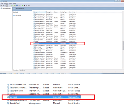The width and height of the screenshot is (124, 105).
Task: Open the Action menu
Action: pyautogui.click(x=6, y=3)
